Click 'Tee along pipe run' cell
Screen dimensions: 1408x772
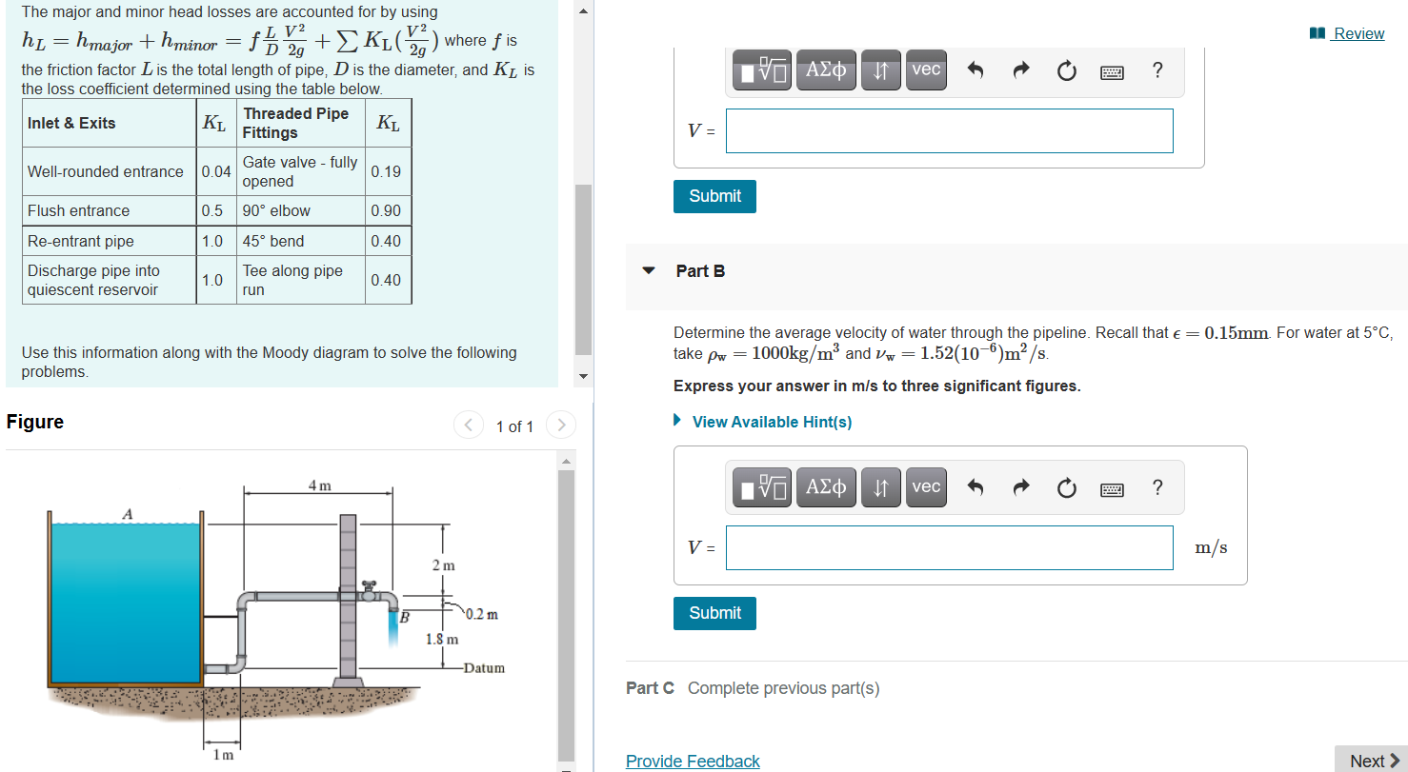point(301,280)
